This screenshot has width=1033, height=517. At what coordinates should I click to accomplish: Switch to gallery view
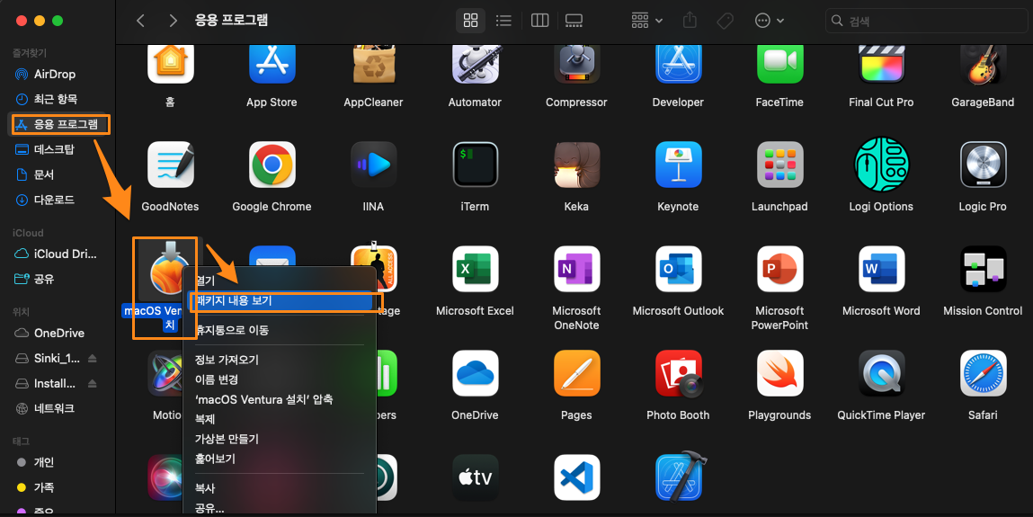[574, 21]
